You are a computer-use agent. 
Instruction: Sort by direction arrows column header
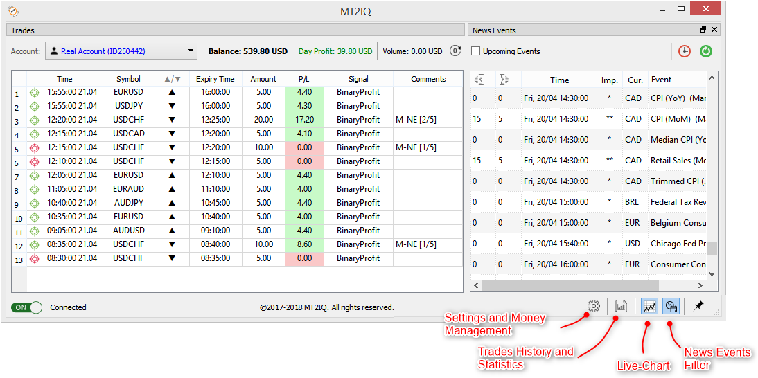pos(172,79)
